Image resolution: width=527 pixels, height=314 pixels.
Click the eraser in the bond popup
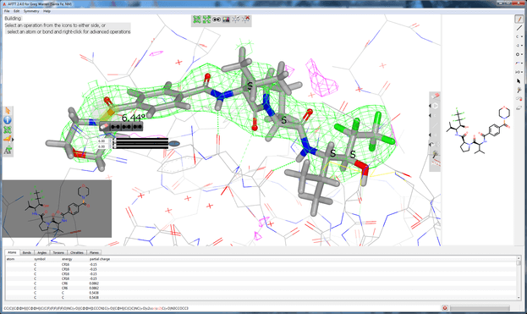click(105, 127)
